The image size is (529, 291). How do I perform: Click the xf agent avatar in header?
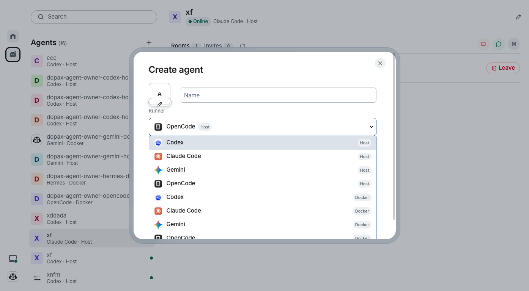[175, 17]
